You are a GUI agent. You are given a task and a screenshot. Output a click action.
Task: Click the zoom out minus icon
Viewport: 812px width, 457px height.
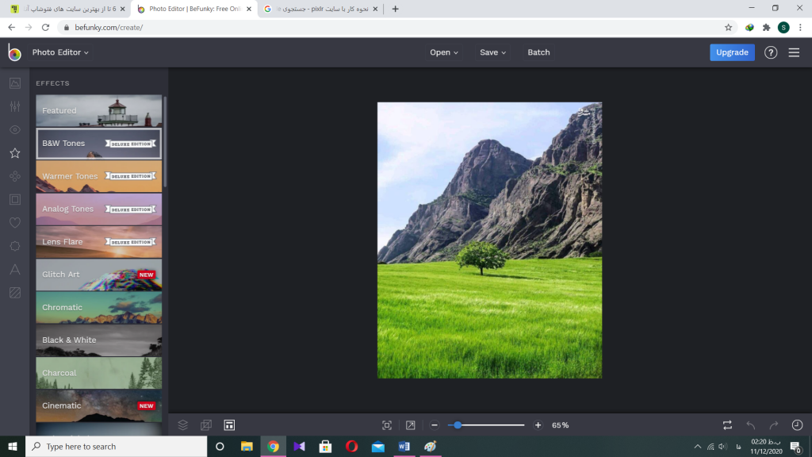(x=435, y=425)
